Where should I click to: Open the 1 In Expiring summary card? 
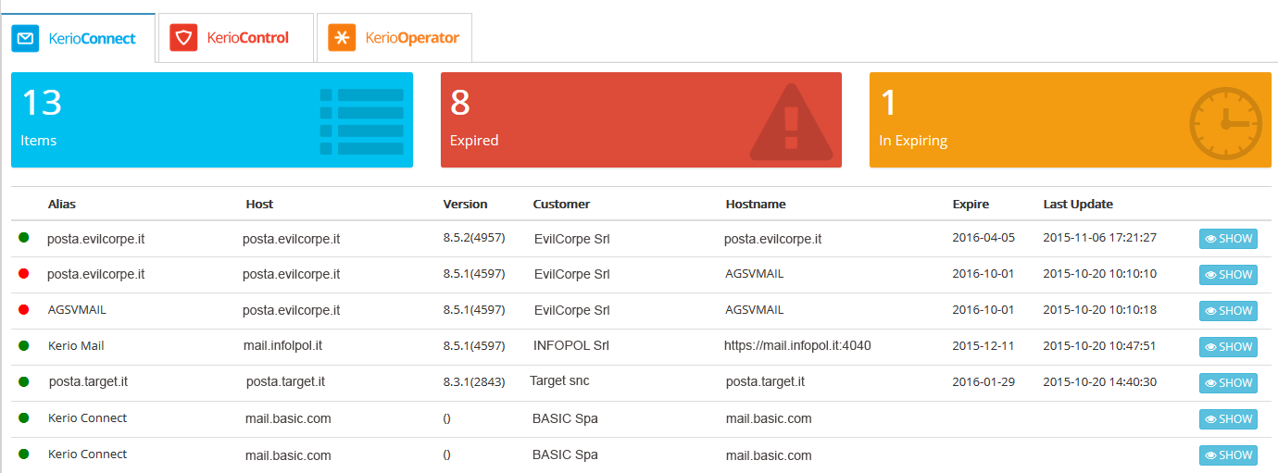click(x=1071, y=120)
